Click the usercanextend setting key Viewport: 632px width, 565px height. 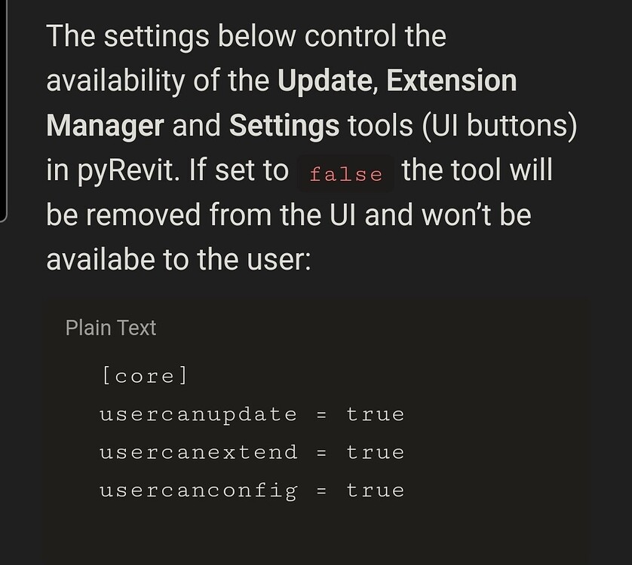point(198,452)
